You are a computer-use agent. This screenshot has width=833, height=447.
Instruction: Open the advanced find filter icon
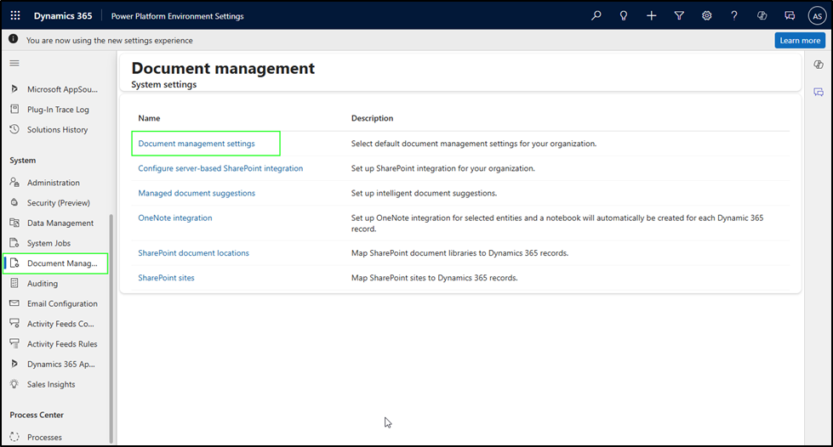click(679, 15)
